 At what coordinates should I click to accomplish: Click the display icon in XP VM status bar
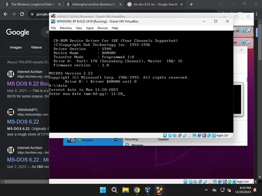(194, 136)
